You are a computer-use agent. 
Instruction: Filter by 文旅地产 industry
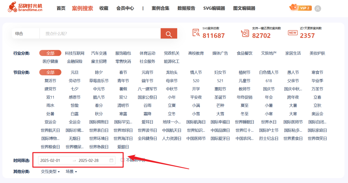(x=269, y=53)
